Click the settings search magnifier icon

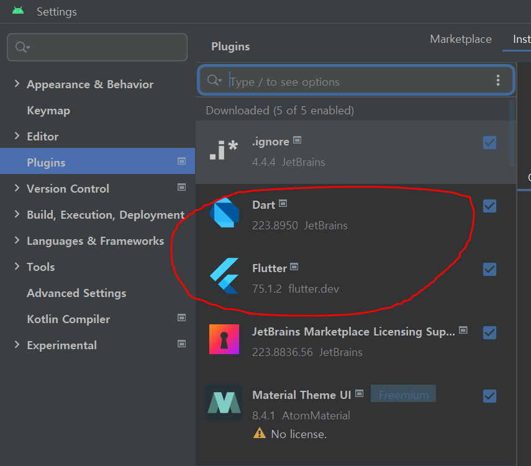click(22, 47)
